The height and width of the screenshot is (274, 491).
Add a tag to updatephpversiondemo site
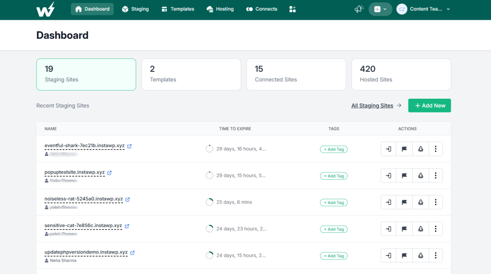pos(334,255)
